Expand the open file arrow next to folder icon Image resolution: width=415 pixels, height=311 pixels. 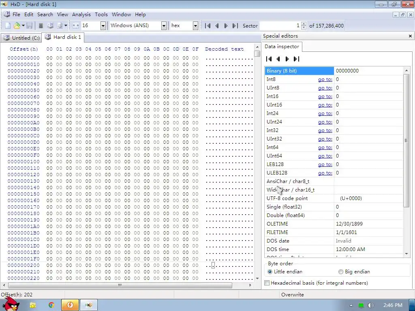[23, 26]
